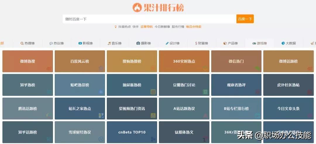The width and height of the screenshot is (316, 144).
Task: Open the 观察者热评 card
Action: 236,85
